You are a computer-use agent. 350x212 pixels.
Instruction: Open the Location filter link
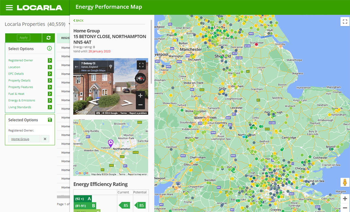tap(14, 67)
